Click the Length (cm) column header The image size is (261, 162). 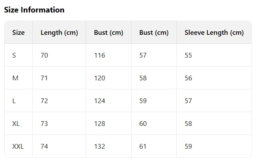[x=59, y=33]
